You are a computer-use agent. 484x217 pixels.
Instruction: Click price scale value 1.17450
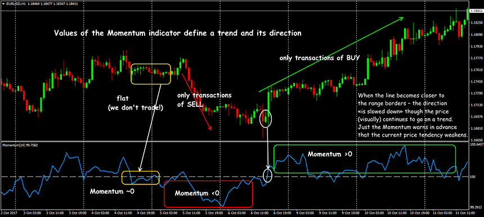click(x=477, y=82)
